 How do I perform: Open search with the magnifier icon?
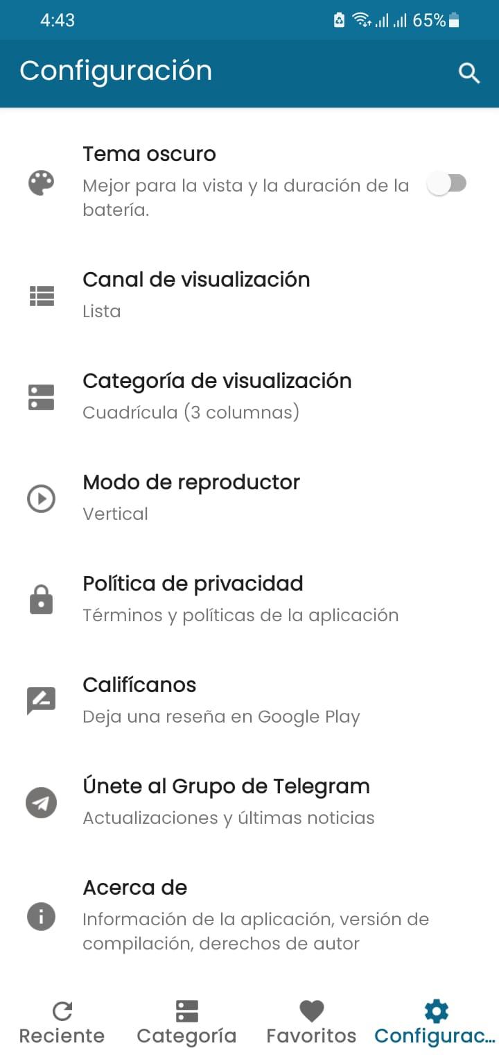(x=469, y=73)
